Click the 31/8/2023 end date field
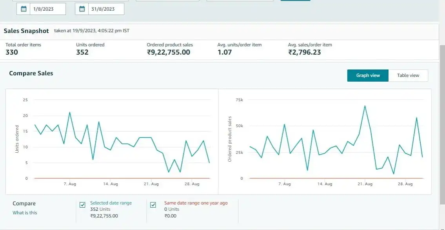The image size is (445, 230). point(106,9)
